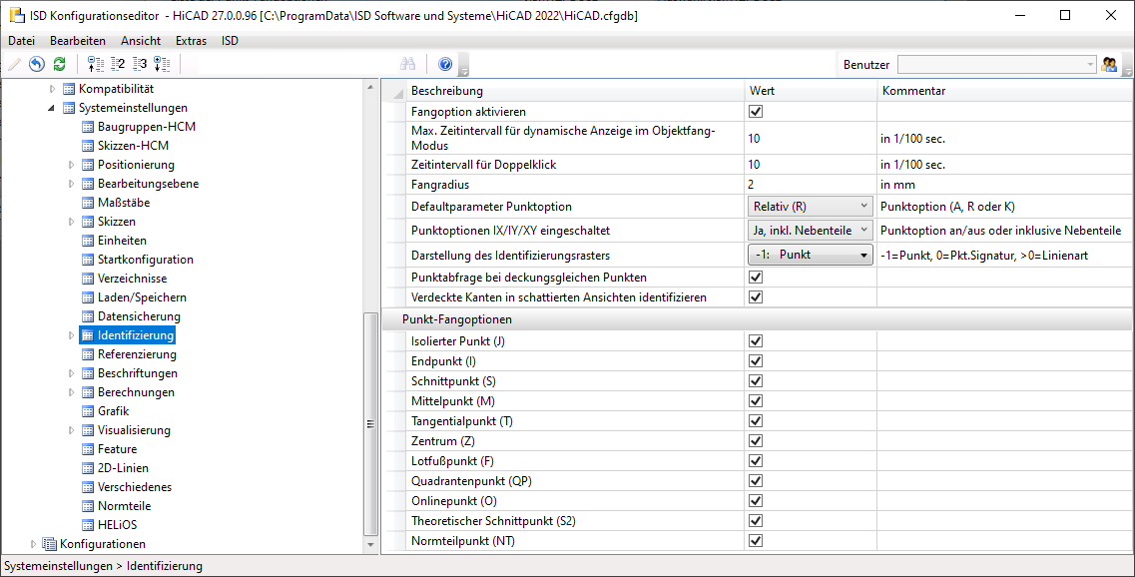Click the Fangradius value field 2

pyautogui.click(x=811, y=185)
